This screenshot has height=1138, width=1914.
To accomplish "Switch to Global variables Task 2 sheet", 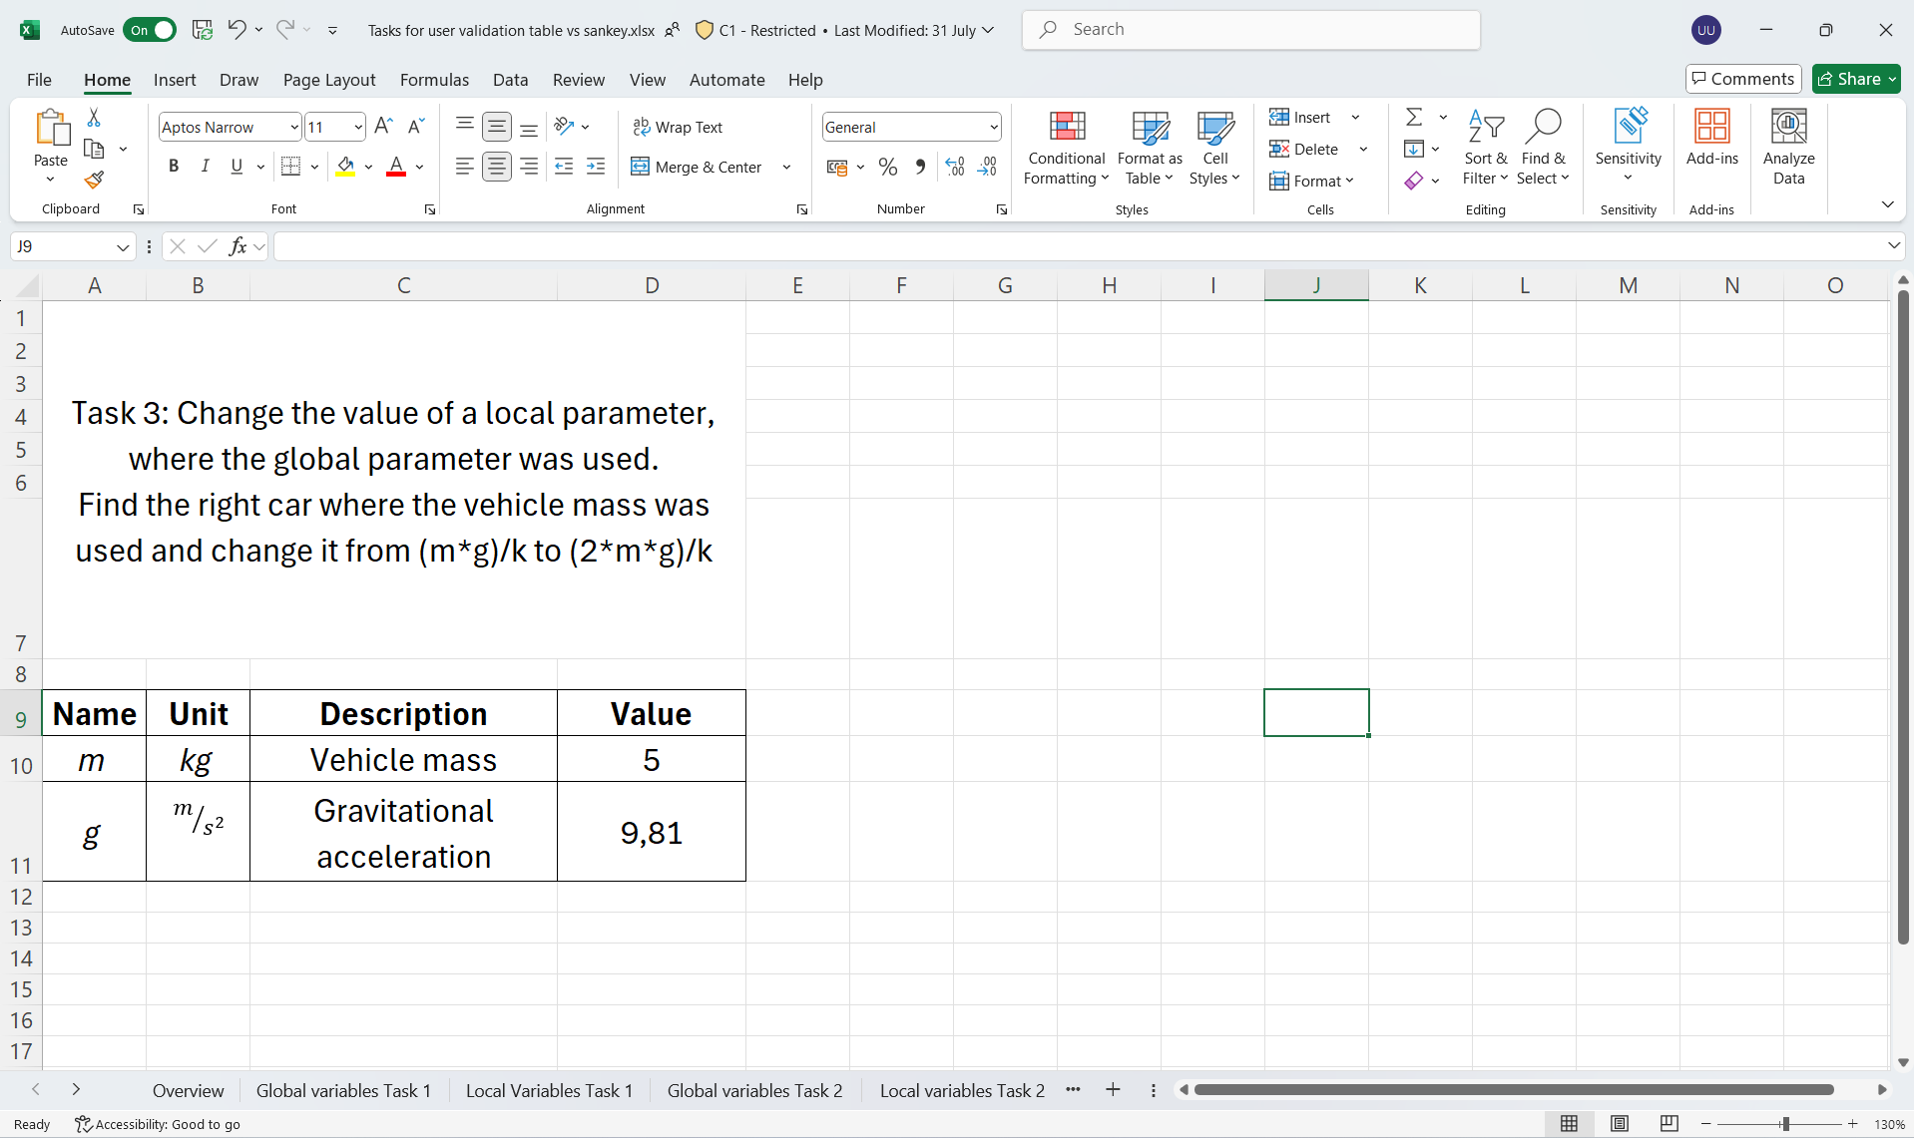I will [x=754, y=1090].
